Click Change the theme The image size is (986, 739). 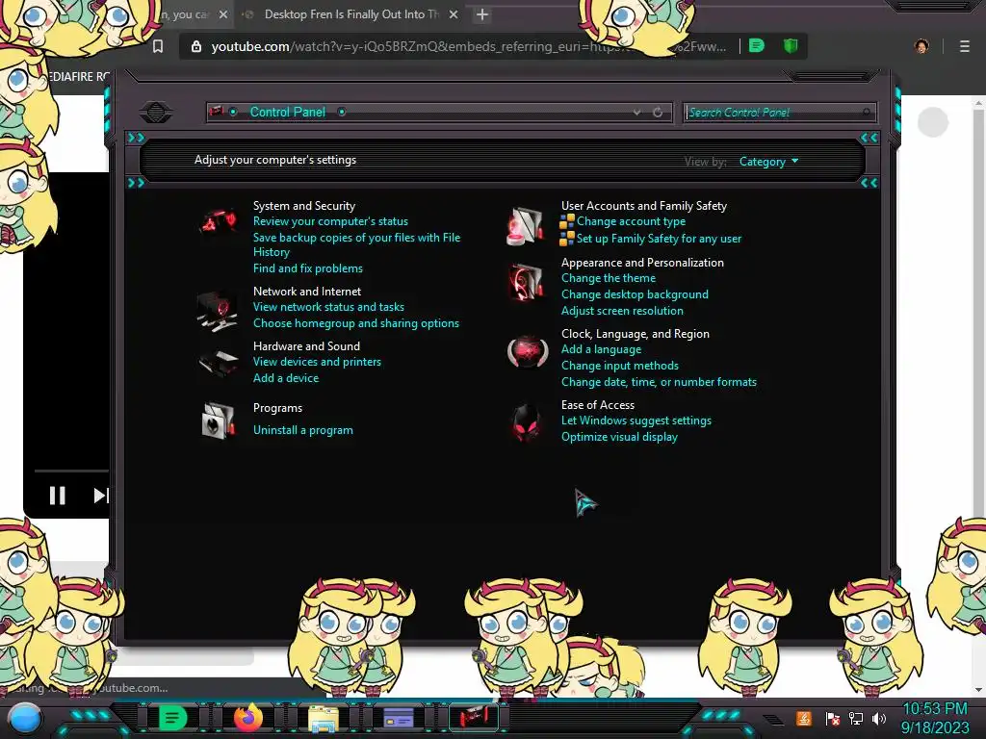click(609, 278)
